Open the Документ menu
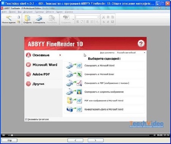This screenshot has width=171, height=144. (x=28, y=12)
